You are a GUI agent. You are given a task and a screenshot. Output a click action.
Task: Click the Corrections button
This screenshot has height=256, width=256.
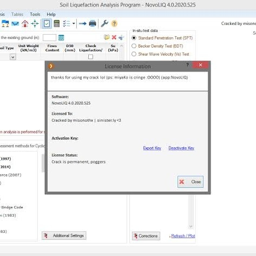(146, 236)
